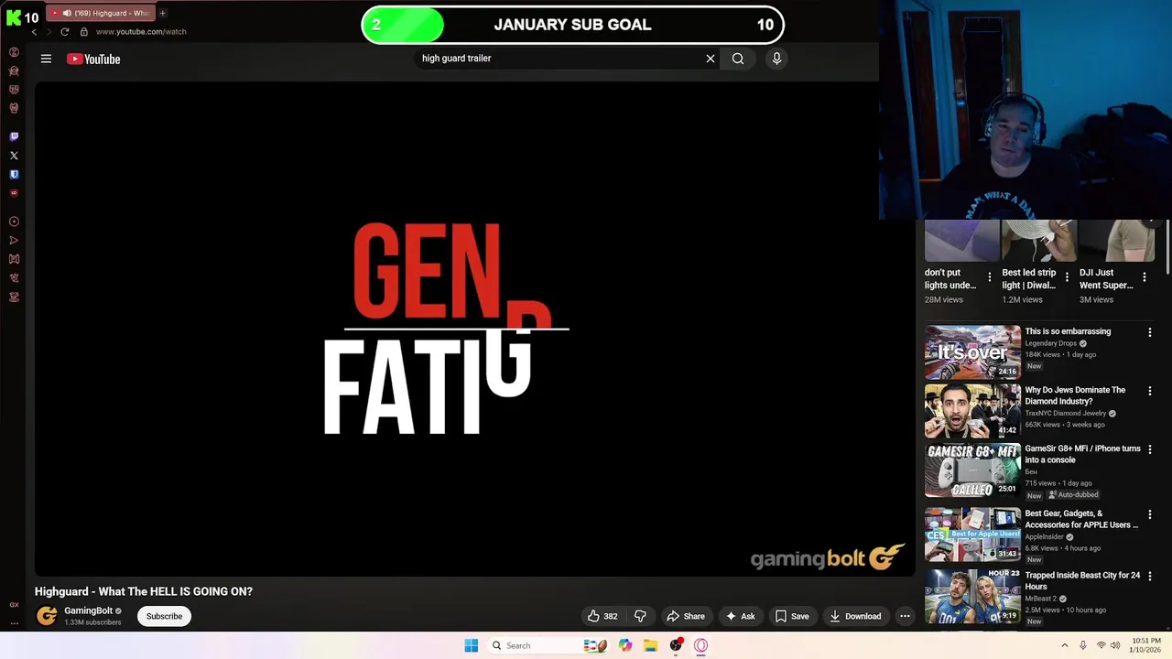Viewport: 1172px width, 659px height.
Task: Open the TraxNYC Diamond Jewelry channel link
Action: [x=1066, y=413]
